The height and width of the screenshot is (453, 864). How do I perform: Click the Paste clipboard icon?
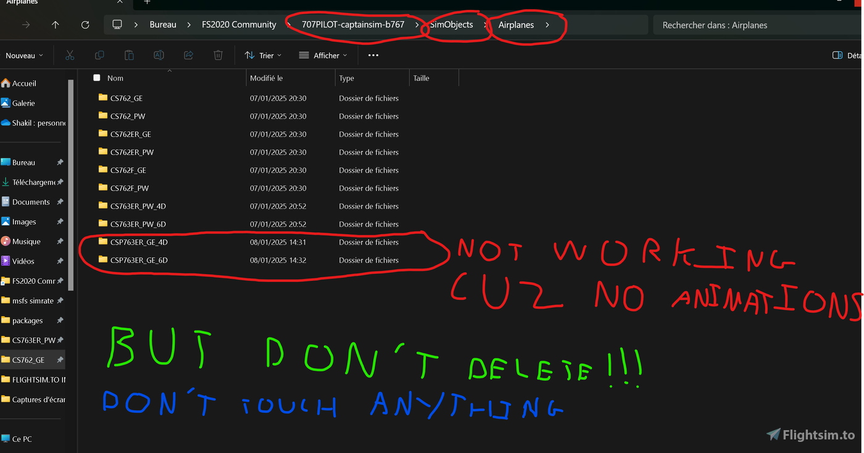[x=129, y=56]
